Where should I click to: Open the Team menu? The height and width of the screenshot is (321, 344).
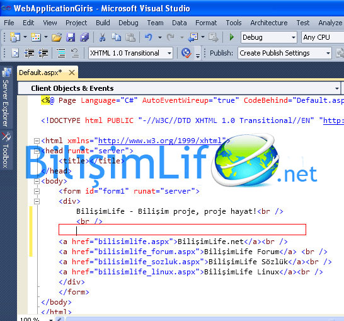[x=155, y=23]
